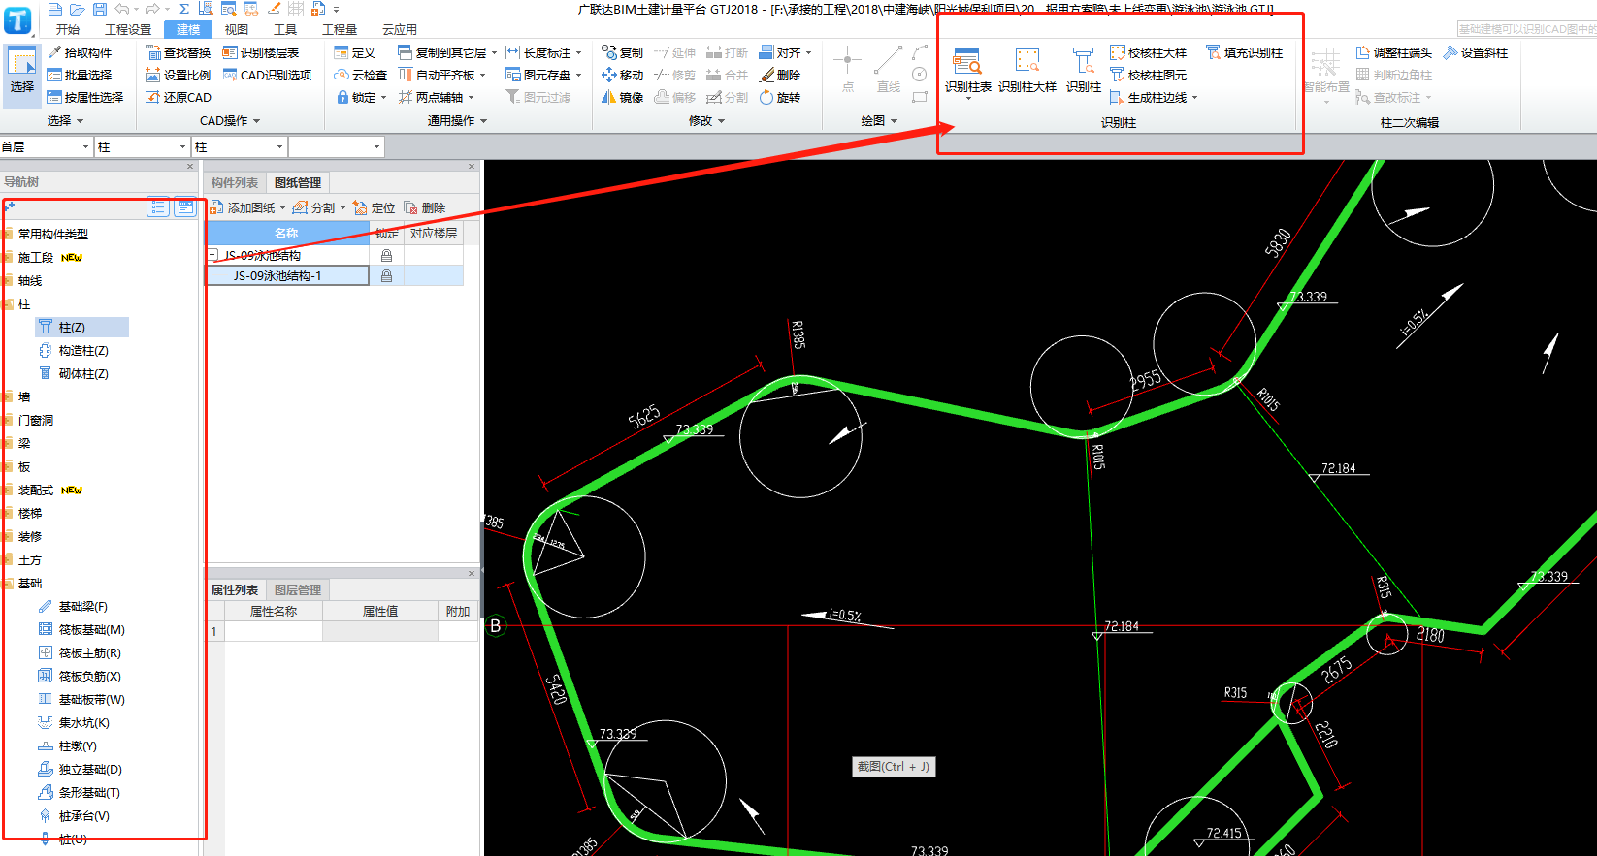Click the 设置斜柱 tool
The width and height of the screenshot is (1597, 856).
(1475, 52)
